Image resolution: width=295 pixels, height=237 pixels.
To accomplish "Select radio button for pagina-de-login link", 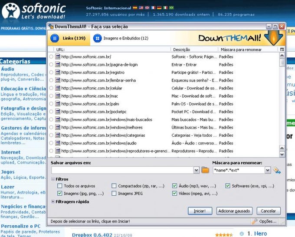I will pos(51,65).
